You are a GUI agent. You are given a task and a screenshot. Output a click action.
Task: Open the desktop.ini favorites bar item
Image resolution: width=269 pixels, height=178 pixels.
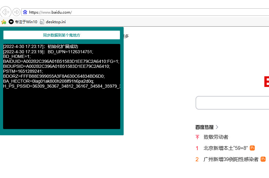[x=55, y=22]
